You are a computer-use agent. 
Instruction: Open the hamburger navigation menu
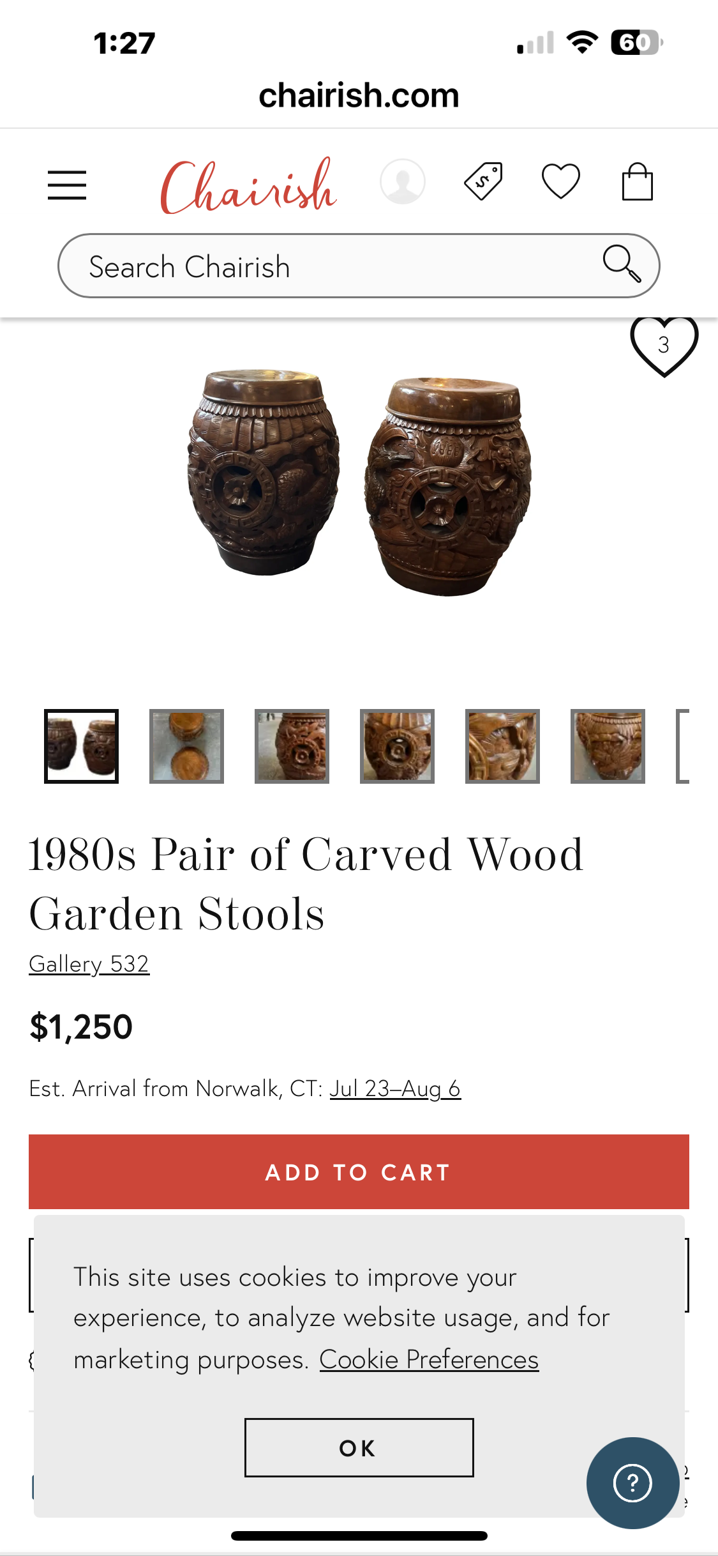click(x=67, y=185)
